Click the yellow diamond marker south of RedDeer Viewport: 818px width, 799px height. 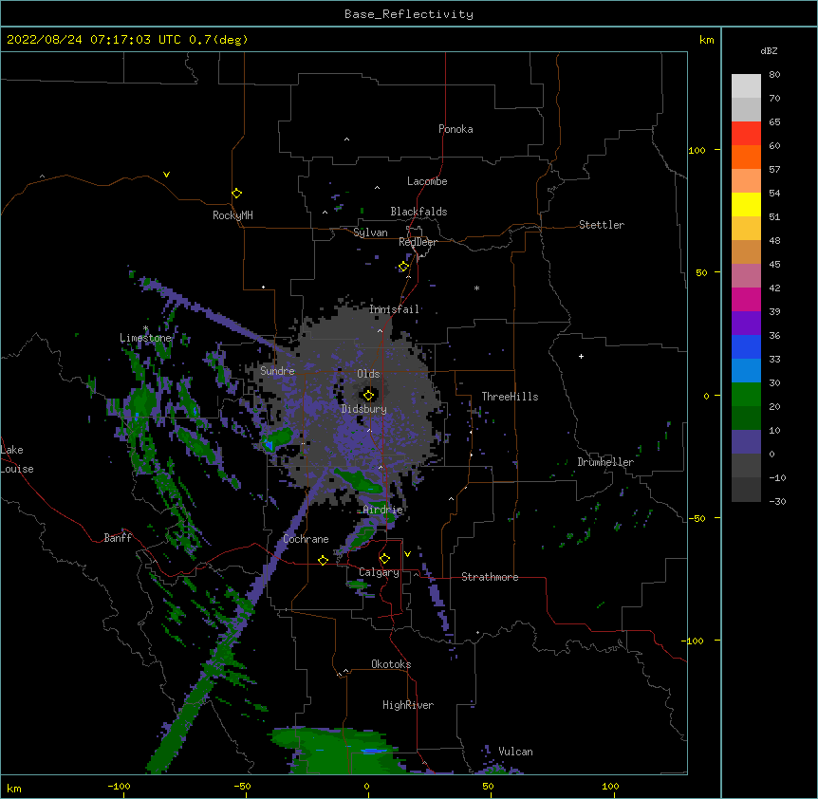click(x=403, y=267)
